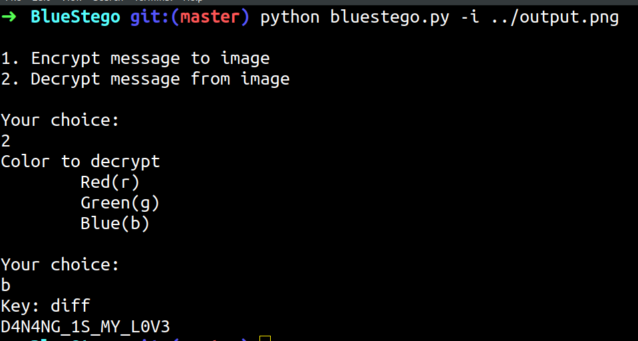This screenshot has height=341, width=638.
Task: Click the ../output.png file path
Action: point(555,17)
